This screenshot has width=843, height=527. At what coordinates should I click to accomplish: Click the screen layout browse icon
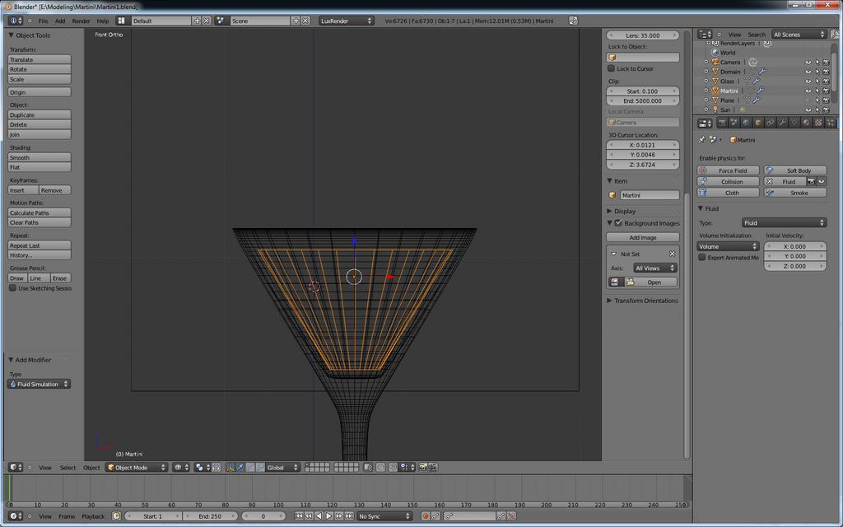(122, 21)
